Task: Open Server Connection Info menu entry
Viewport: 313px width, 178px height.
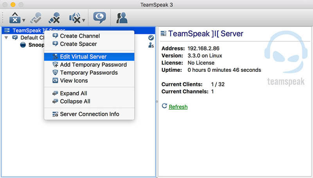Action: point(89,114)
